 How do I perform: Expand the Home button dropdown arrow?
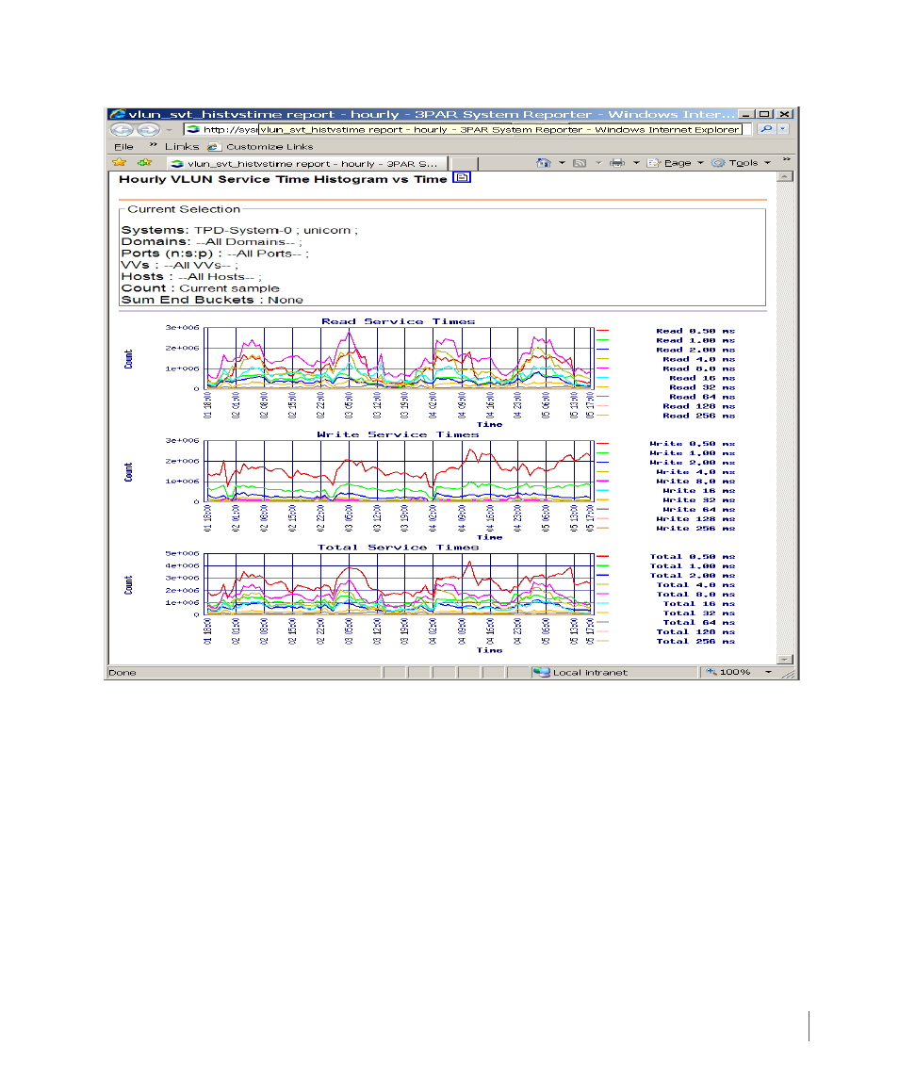(562, 163)
